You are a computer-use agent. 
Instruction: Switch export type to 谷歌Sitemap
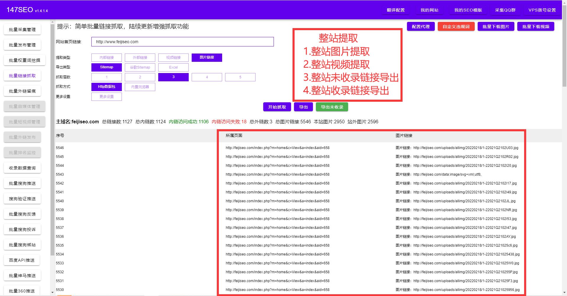click(140, 67)
